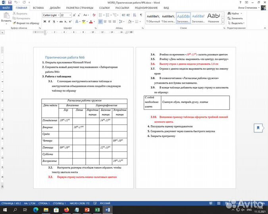Toggle underline (Ч) formatting
The height and width of the screenshot is (214, 268).
click(54, 21)
